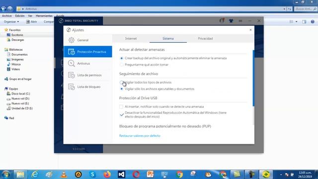The height and width of the screenshot is (179, 318).
Task: Click the refresh button beside address bar
Action: click(289, 9)
